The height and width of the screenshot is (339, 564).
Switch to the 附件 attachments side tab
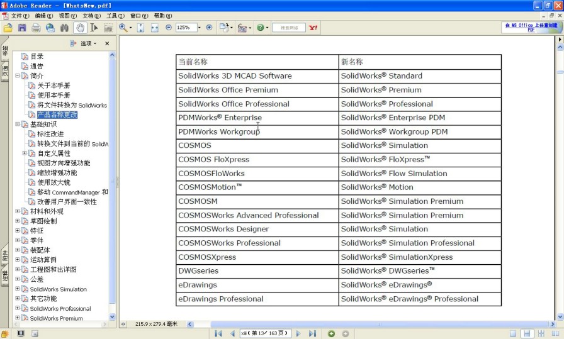point(5,255)
